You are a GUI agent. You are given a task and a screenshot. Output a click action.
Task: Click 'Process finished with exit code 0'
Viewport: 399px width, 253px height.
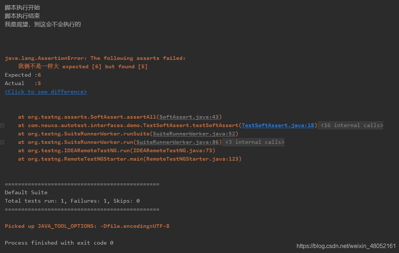(x=59, y=242)
